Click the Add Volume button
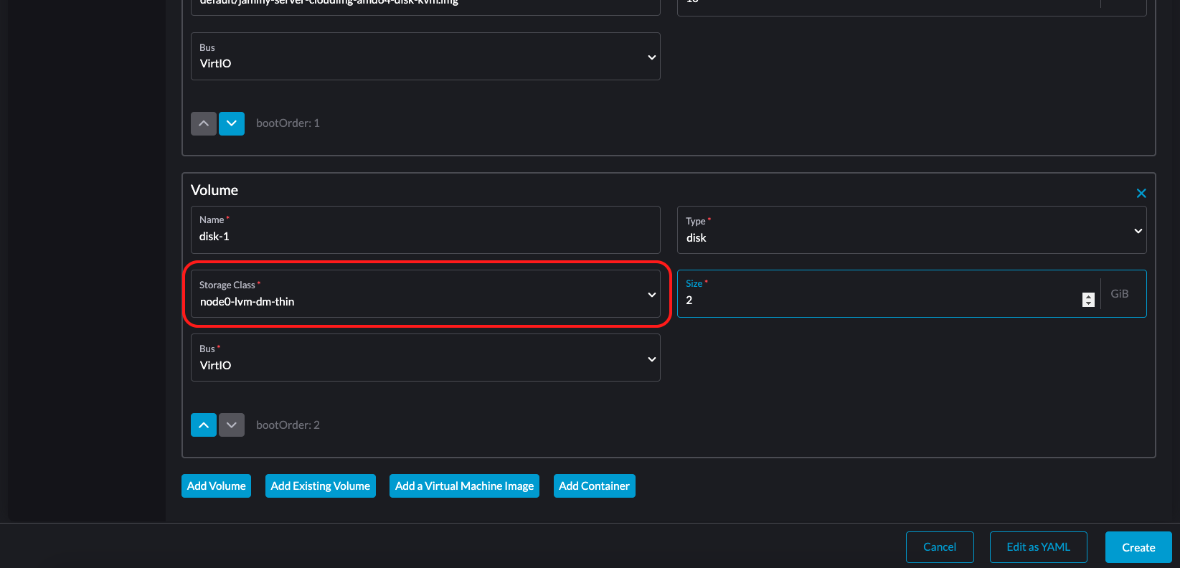Image resolution: width=1180 pixels, height=568 pixels. point(216,486)
